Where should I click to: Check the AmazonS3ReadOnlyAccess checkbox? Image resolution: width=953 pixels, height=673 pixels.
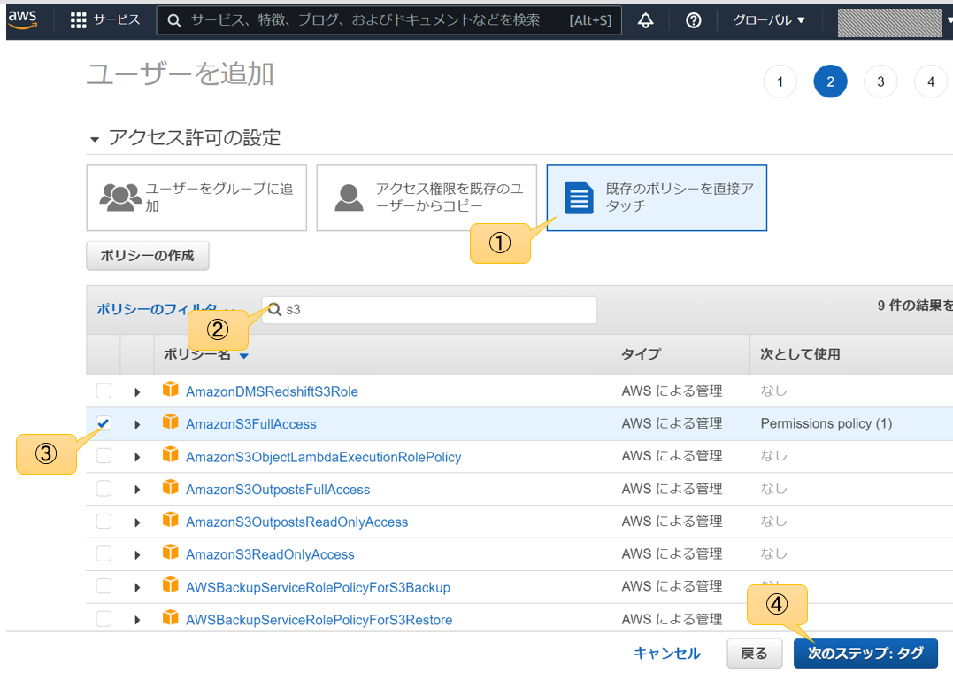(104, 553)
